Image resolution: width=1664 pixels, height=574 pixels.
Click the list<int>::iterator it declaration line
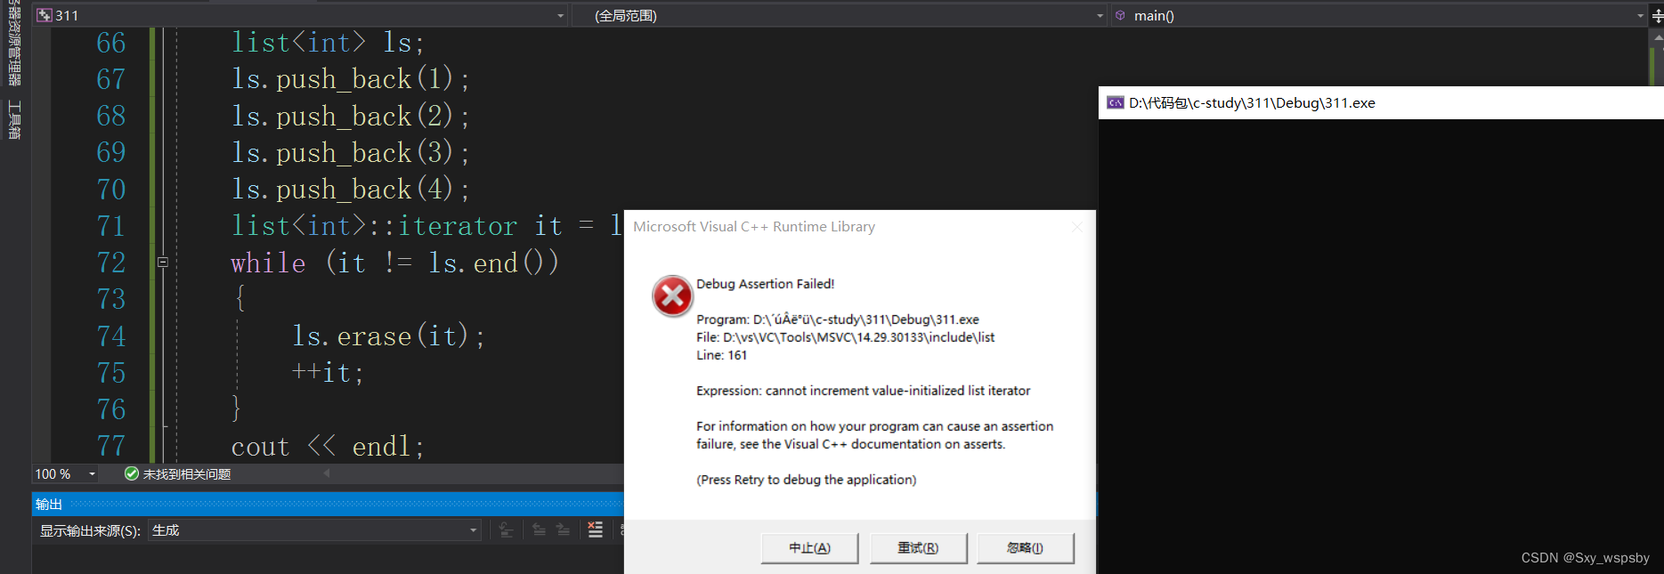click(x=426, y=226)
